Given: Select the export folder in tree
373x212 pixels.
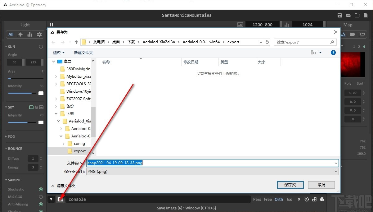Looking at the screenshot, I should pyautogui.click(x=80, y=151).
